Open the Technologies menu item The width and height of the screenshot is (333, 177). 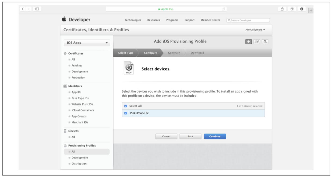click(x=133, y=20)
